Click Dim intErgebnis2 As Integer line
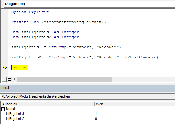 (45, 37)
